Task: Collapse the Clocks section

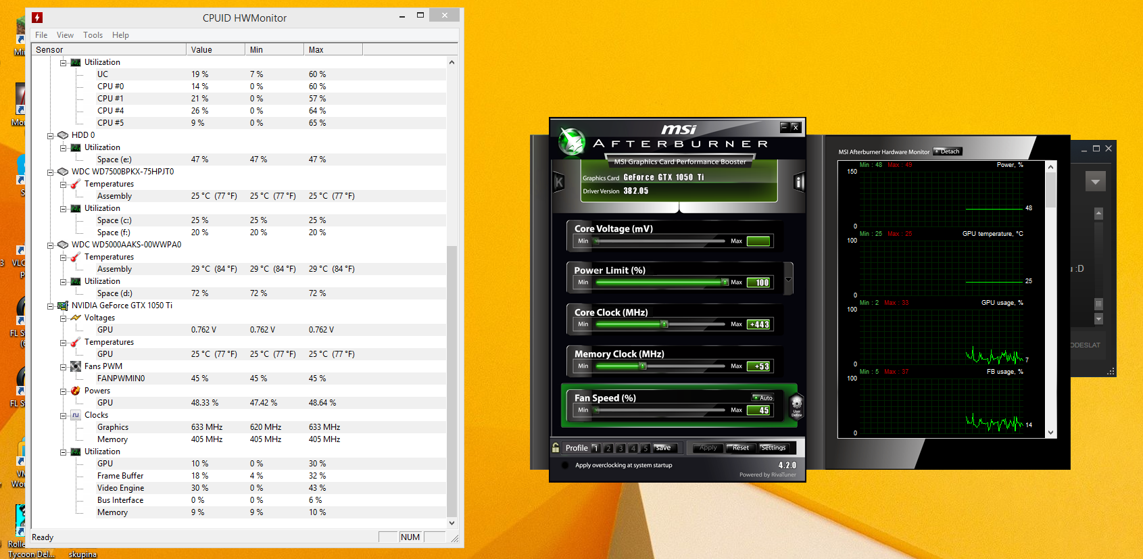Action: click(64, 415)
